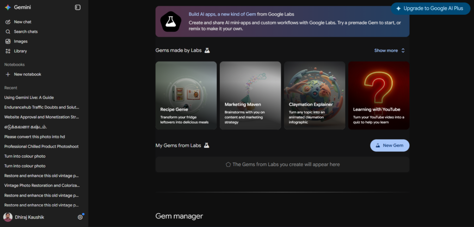Collapse the sidebar with the panel icon

point(78,7)
